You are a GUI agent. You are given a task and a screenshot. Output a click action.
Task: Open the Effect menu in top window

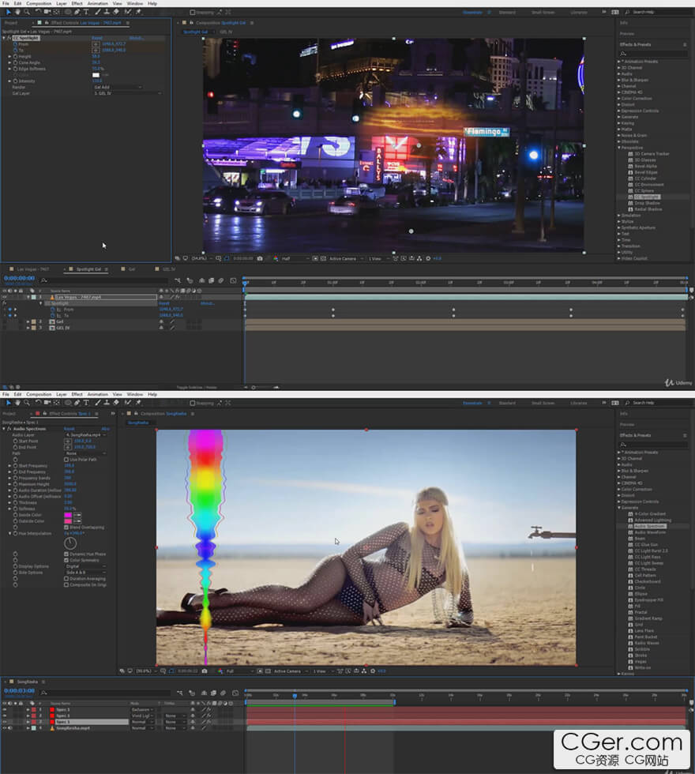coord(77,3)
